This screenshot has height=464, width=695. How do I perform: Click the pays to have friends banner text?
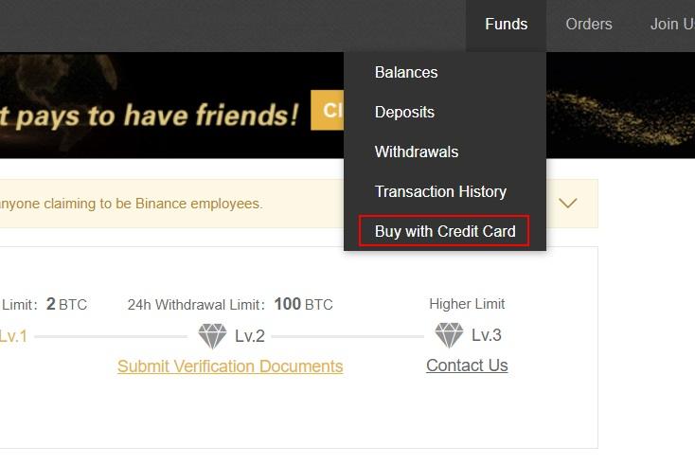tap(150, 116)
